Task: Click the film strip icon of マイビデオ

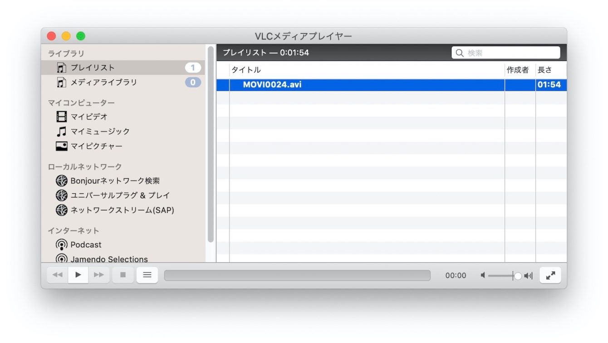Action: pos(61,117)
